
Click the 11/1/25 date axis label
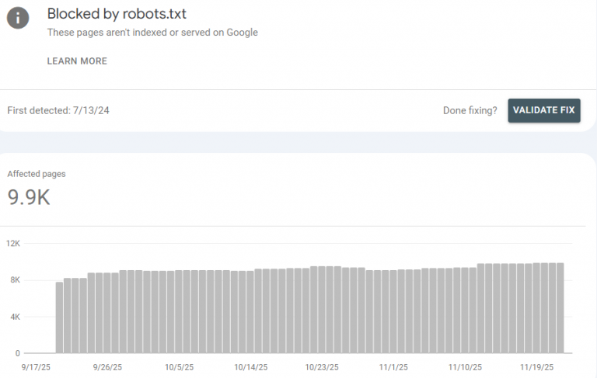pos(393,367)
